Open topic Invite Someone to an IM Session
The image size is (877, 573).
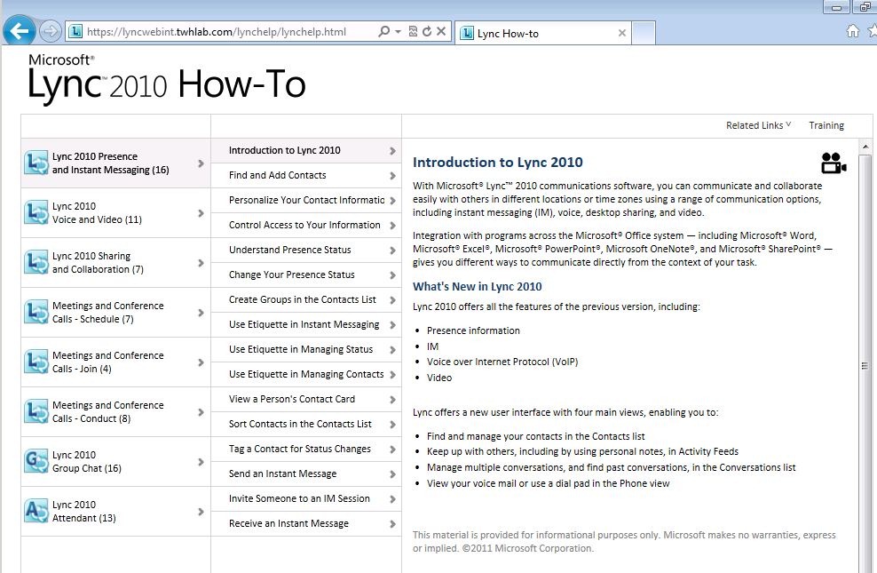tap(306, 499)
